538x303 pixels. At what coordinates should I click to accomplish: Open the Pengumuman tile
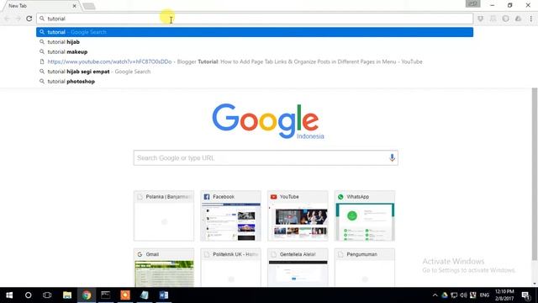coord(364,268)
